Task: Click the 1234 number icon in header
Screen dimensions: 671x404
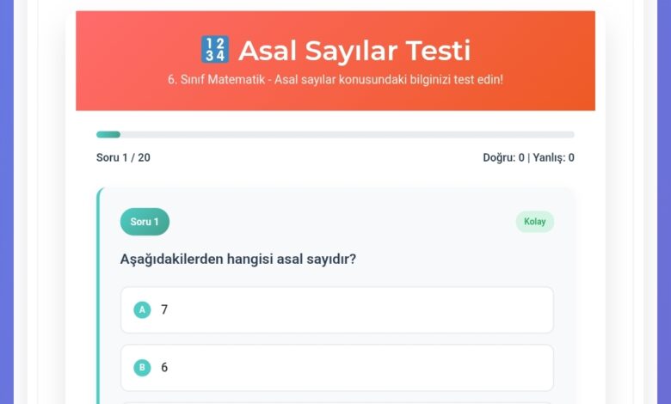Action: [x=214, y=49]
